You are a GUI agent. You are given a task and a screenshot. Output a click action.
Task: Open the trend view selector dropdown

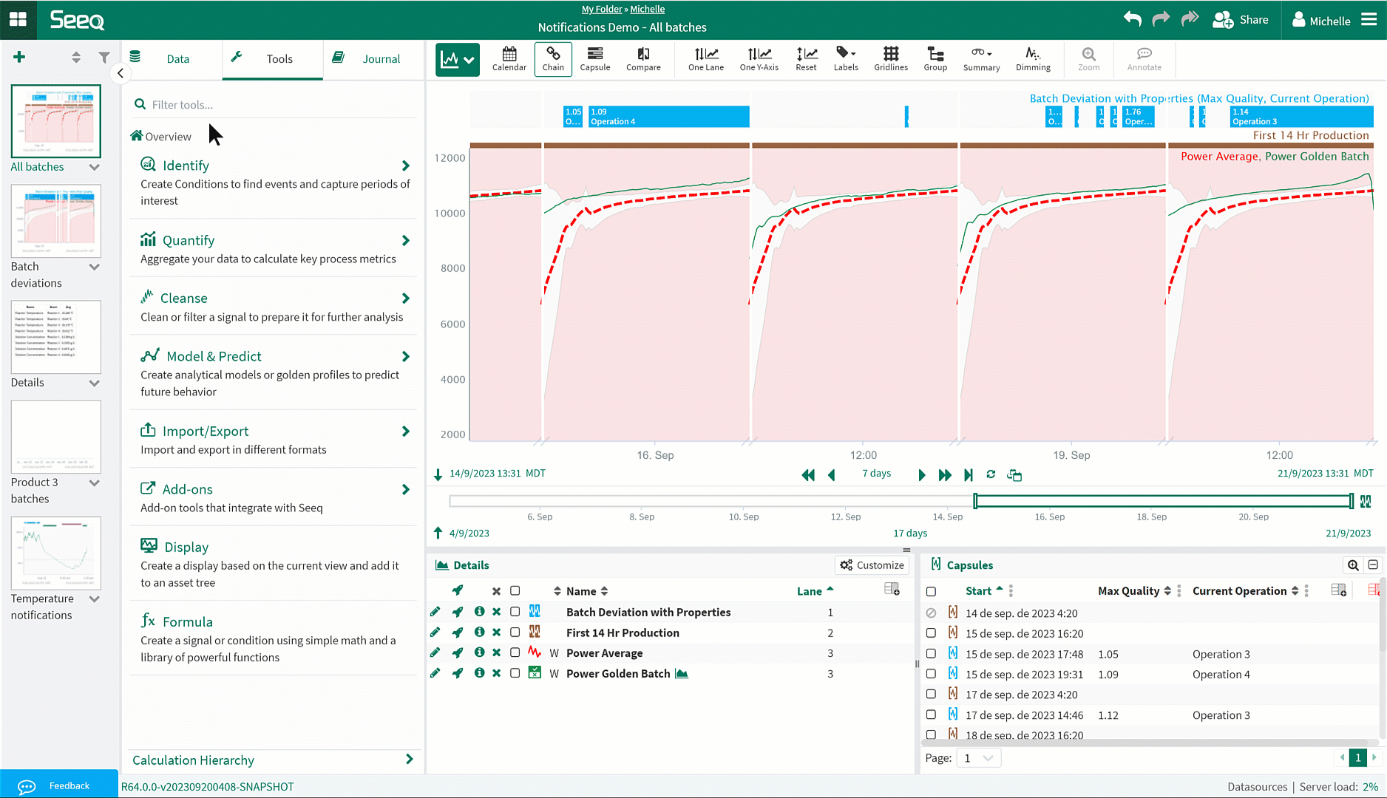pyautogui.click(x=458, y=60)
